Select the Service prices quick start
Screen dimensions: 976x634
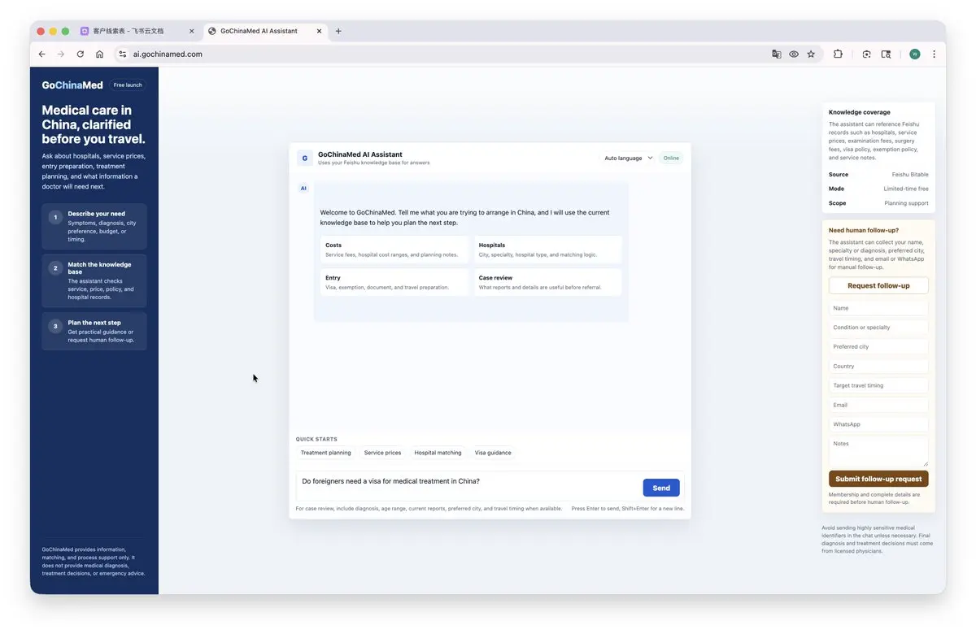pyautogui.click(x=382, y=453)
